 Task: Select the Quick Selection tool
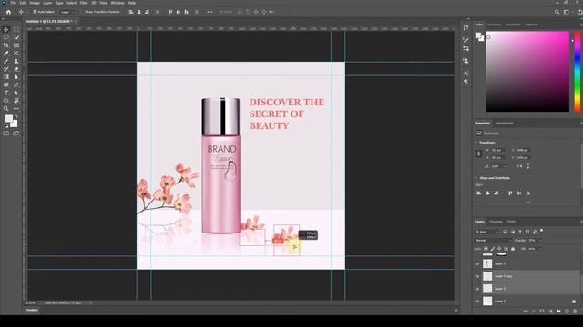point(16,37)
